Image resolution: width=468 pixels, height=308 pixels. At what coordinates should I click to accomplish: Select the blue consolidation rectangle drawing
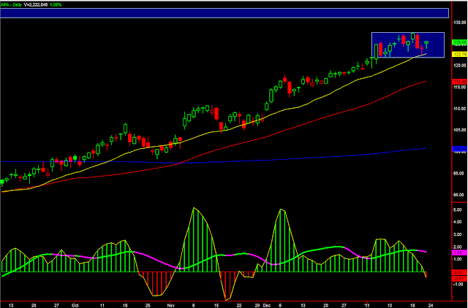[408, 45]
